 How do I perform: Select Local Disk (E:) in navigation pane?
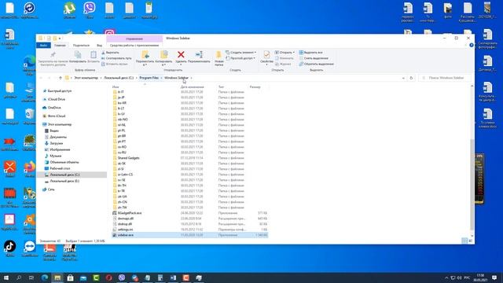(64, 182)
